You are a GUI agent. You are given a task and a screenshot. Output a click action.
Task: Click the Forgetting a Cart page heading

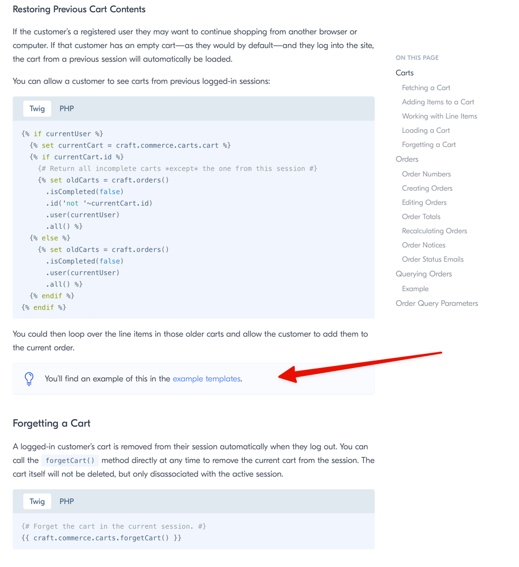tap(51, 423)
